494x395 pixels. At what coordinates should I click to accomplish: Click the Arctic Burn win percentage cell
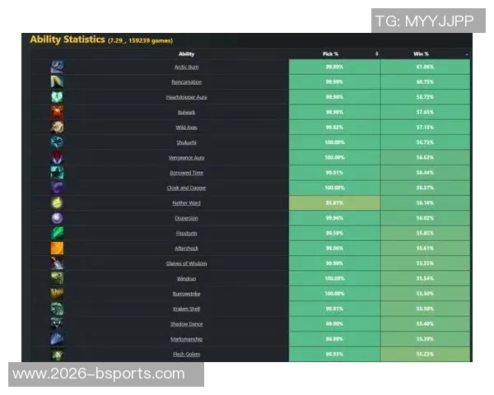[x=425, y=67]
